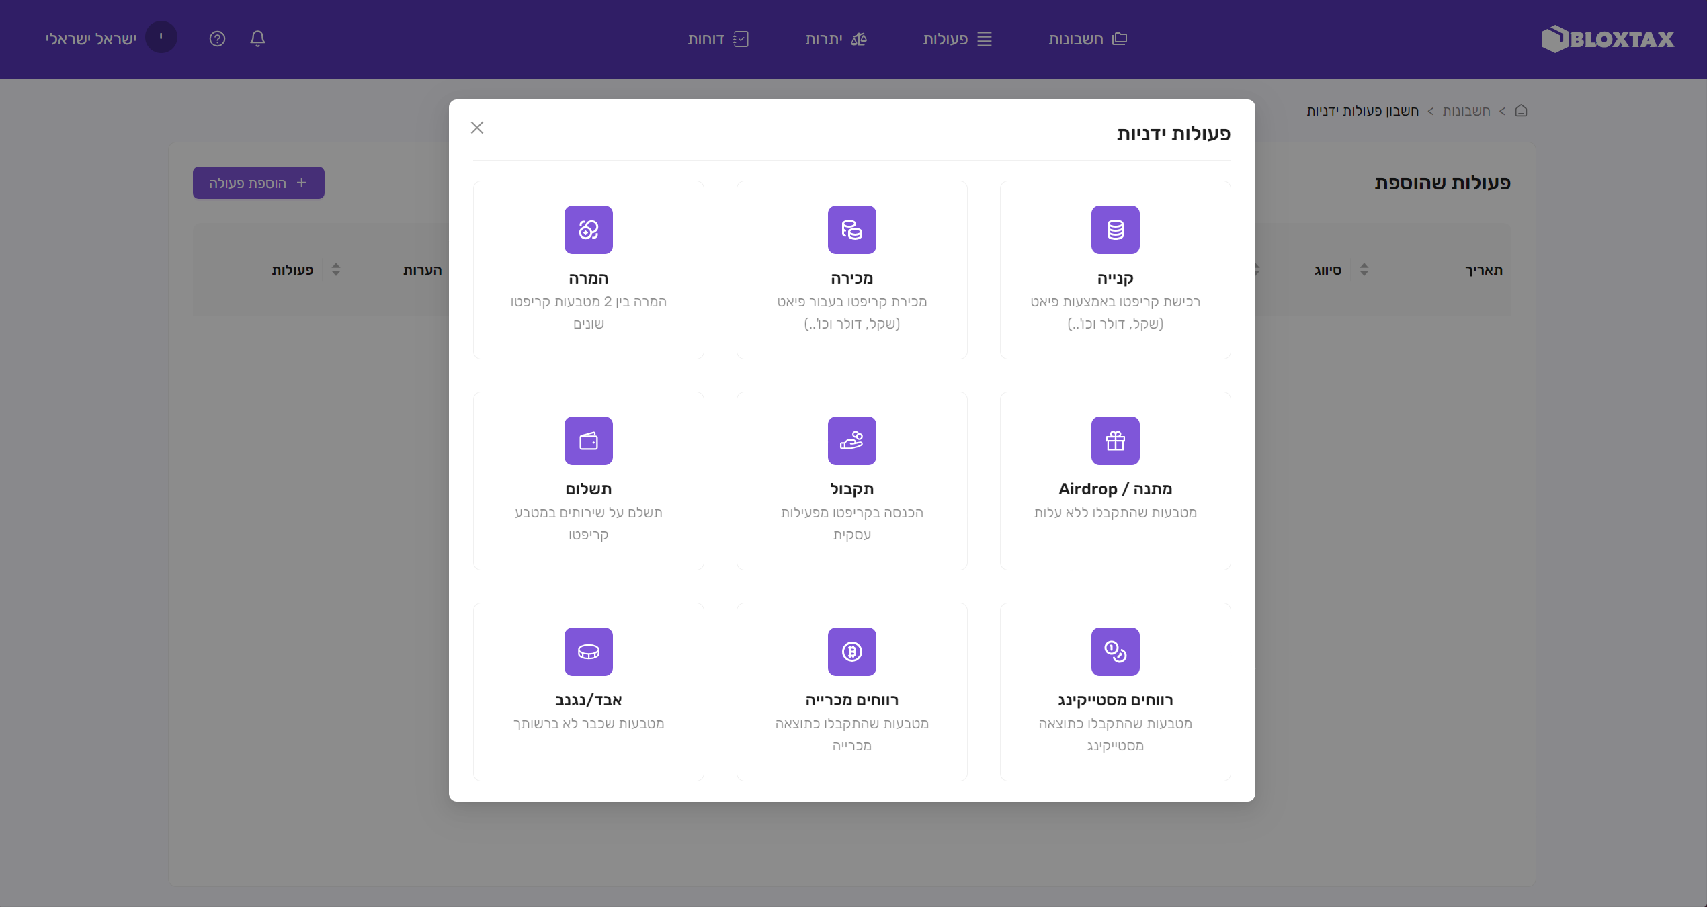
Task: Select the מתנה / Airdrop gift icon
Action: coord(1115,441)
